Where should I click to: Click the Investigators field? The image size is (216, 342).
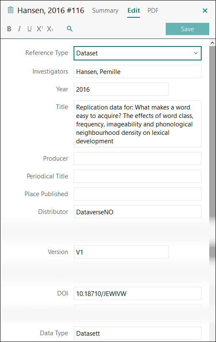click(137, 71)
